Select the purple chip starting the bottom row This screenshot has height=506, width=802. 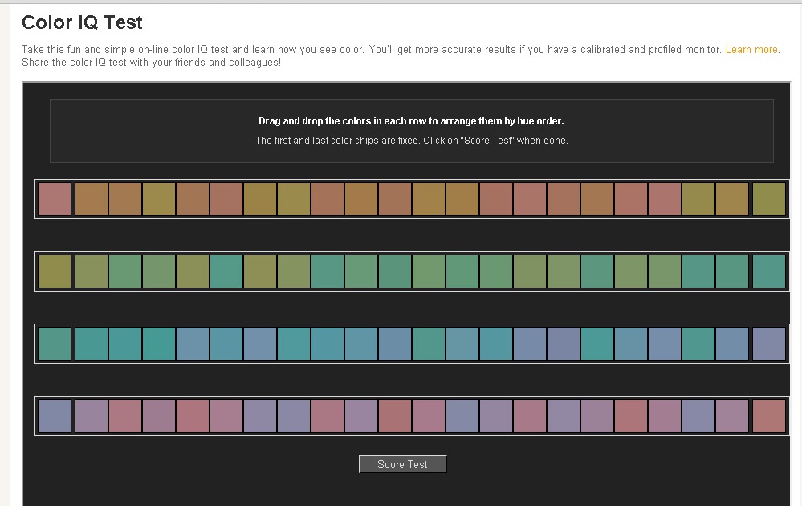tap(54, 416)
